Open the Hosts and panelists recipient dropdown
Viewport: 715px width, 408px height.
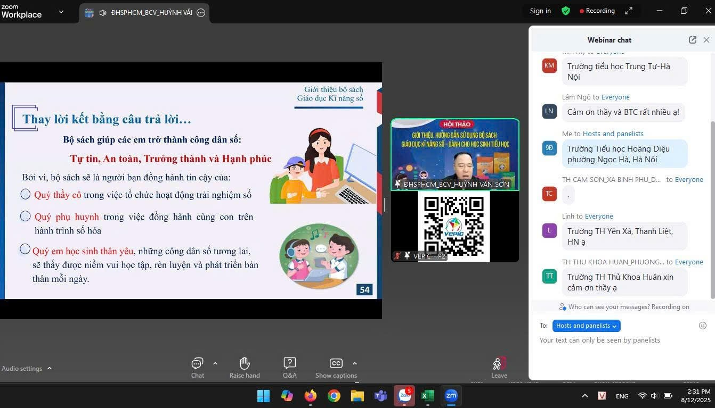click(x=586, y=326)
